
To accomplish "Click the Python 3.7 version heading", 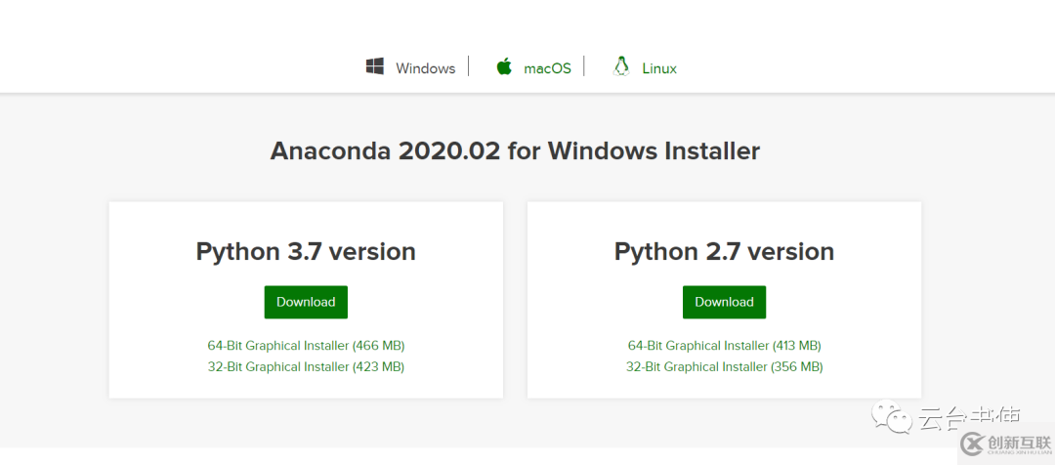I will point(306,251).
